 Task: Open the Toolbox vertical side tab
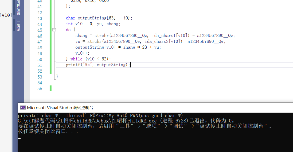tap(18, 25)
